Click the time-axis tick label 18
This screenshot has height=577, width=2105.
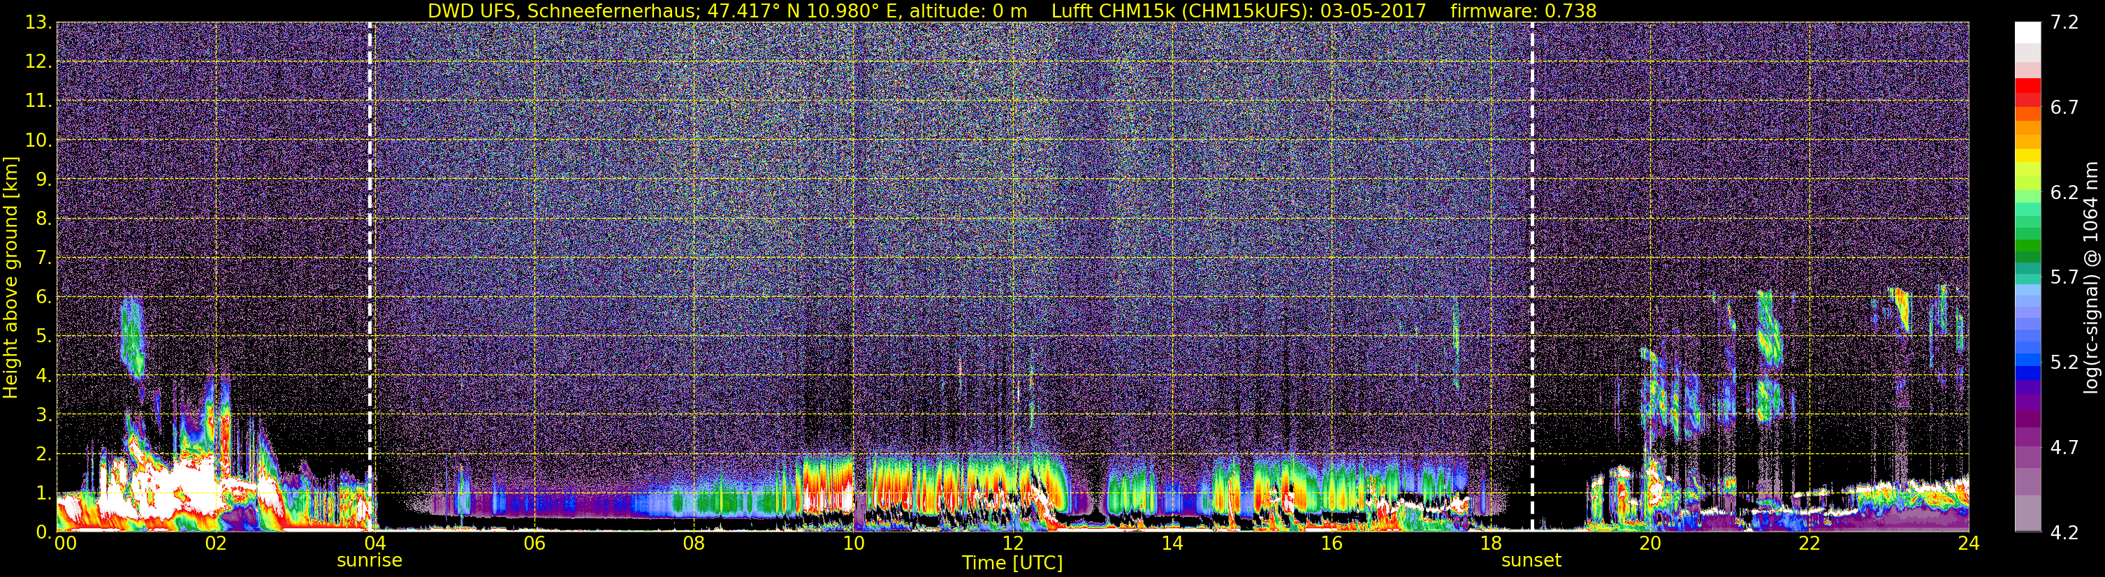tap(1490, 543)
